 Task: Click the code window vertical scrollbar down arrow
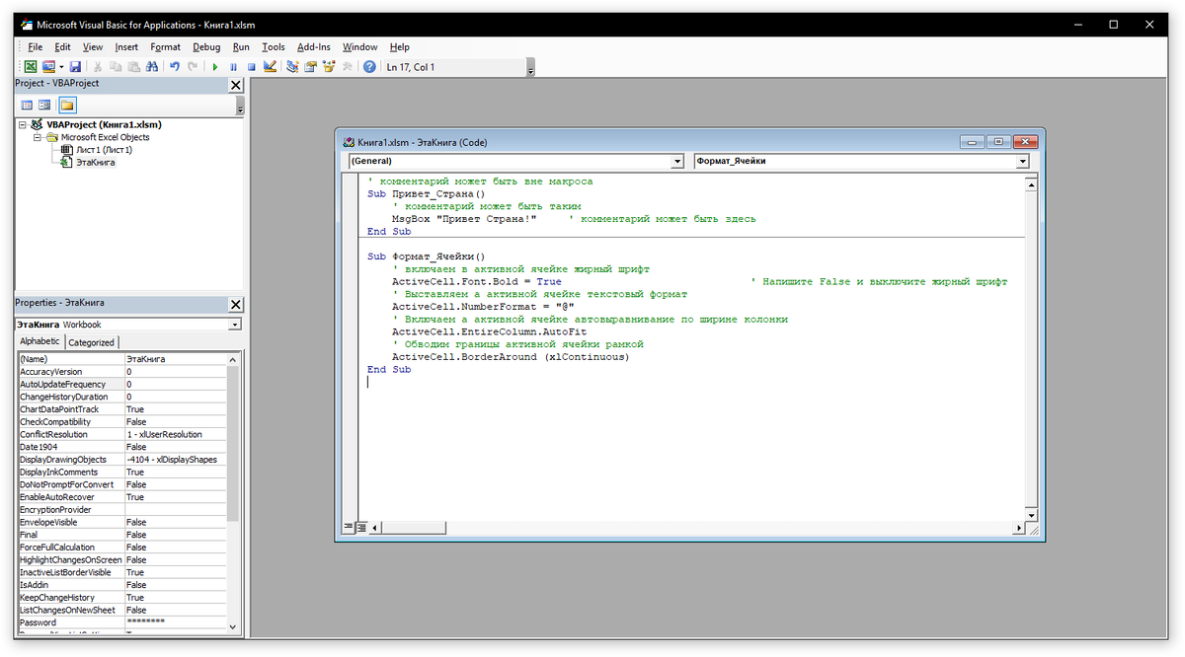click(1031, 515)
